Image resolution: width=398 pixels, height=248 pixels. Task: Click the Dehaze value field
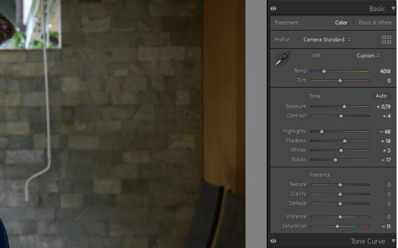tap(389, 204)
